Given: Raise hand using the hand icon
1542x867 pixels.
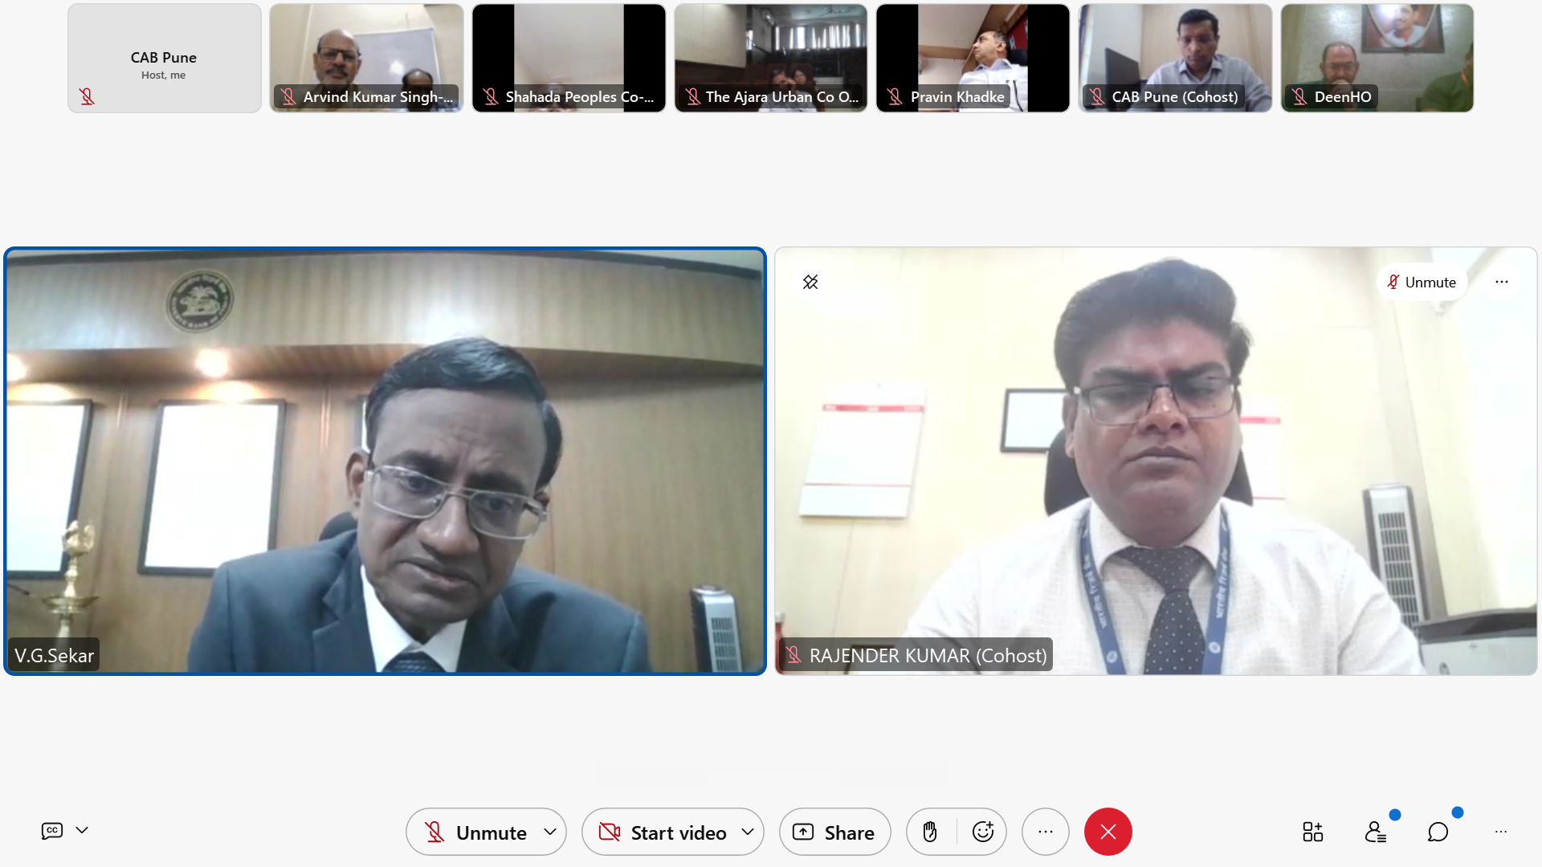Looking at the screenshot, I should click(x=930, y=832).
